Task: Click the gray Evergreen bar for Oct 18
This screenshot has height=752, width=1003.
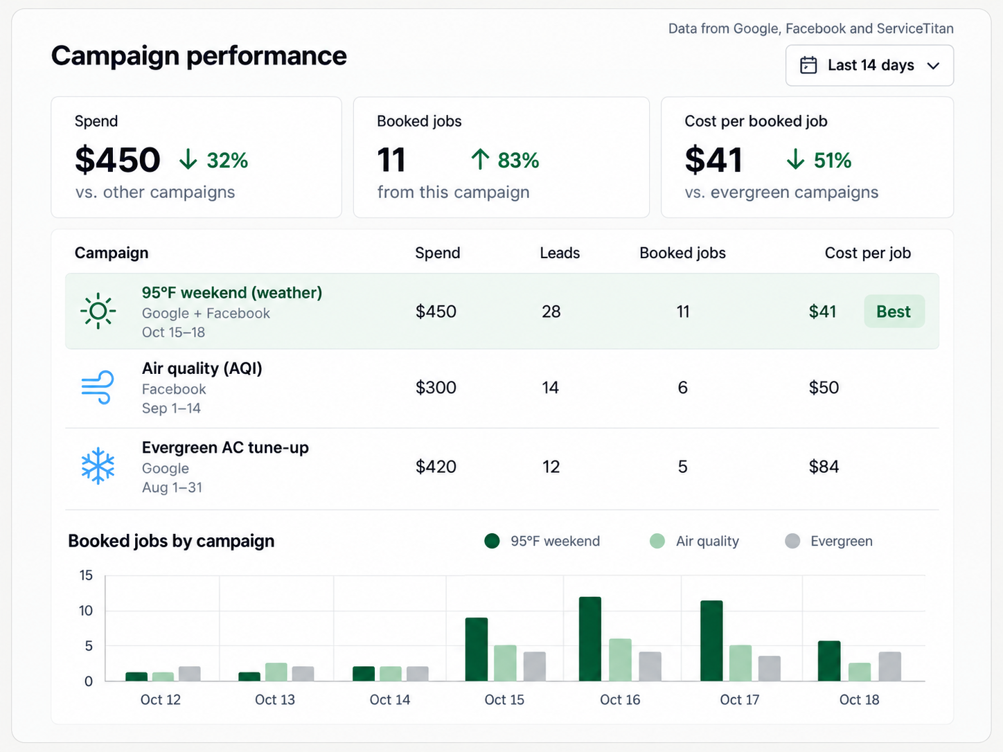Action: 890,666
